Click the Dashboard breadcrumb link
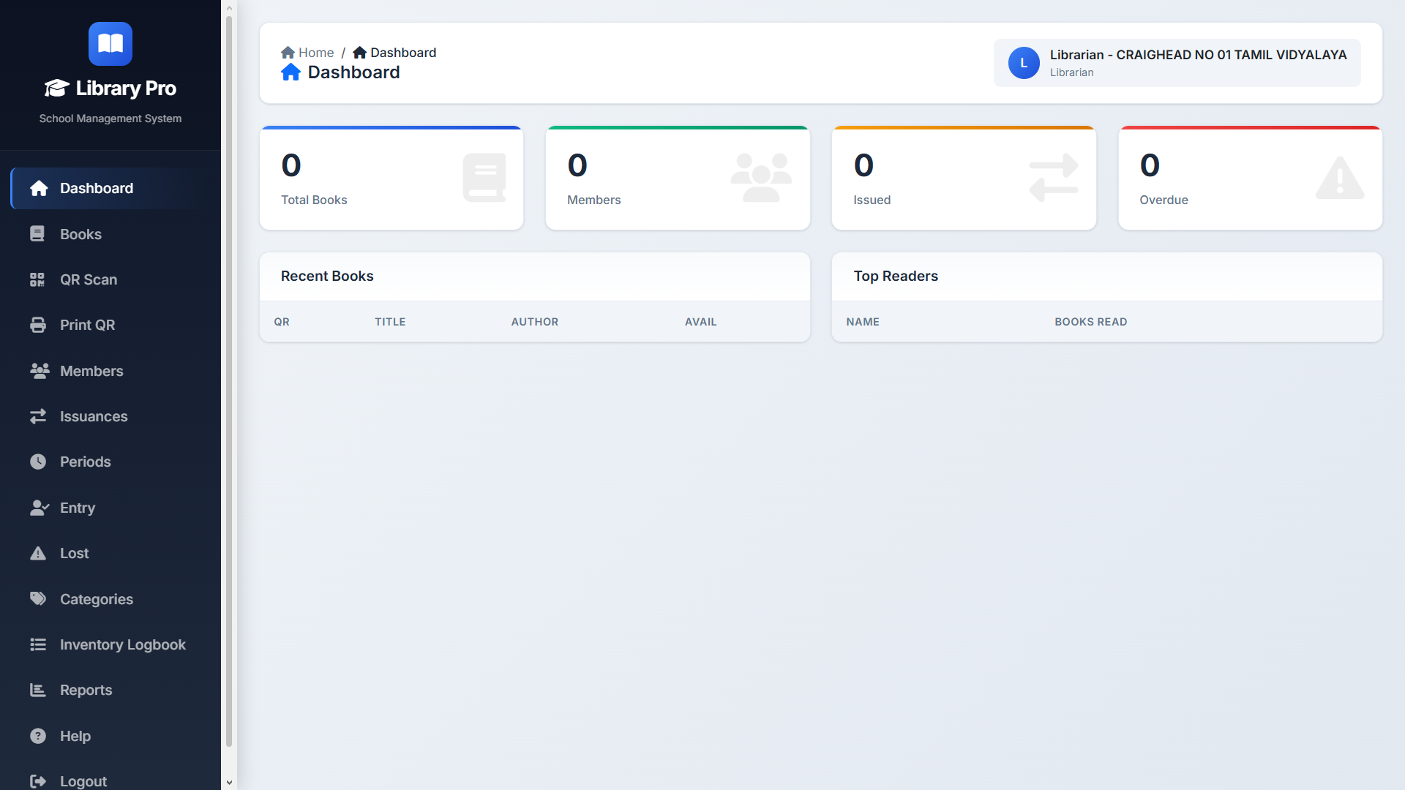 pyautogui.click(x=394, y=53)
